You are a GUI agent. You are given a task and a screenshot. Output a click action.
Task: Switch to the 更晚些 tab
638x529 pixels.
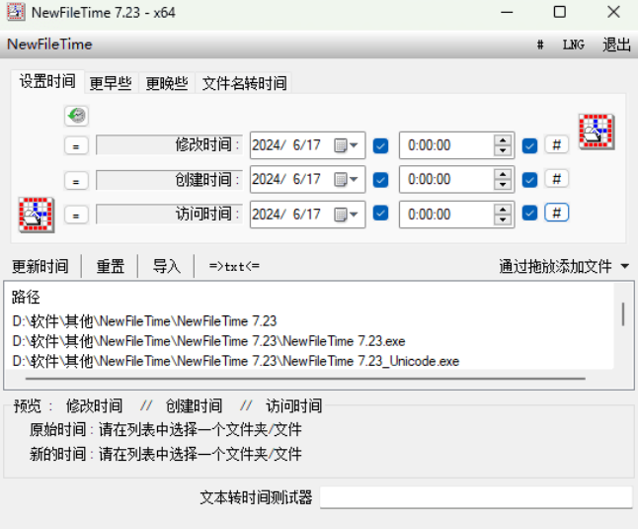(167, 83)
